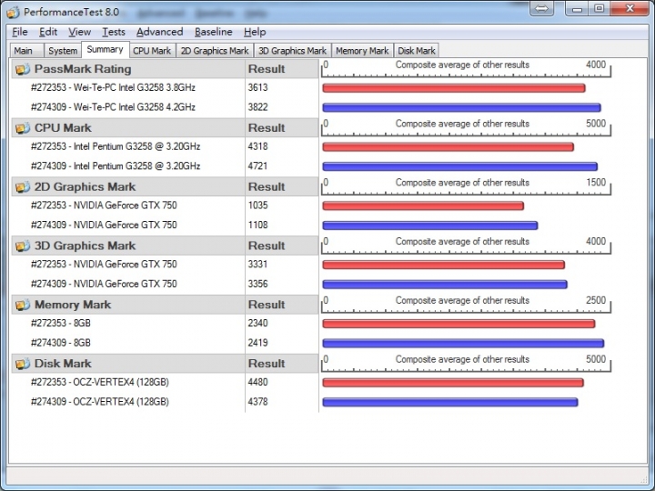Image resolution: width=655 pixels, height=491 pixels.
Task: Click the CPU Mark section icon
Action: [x=23, y=128]
